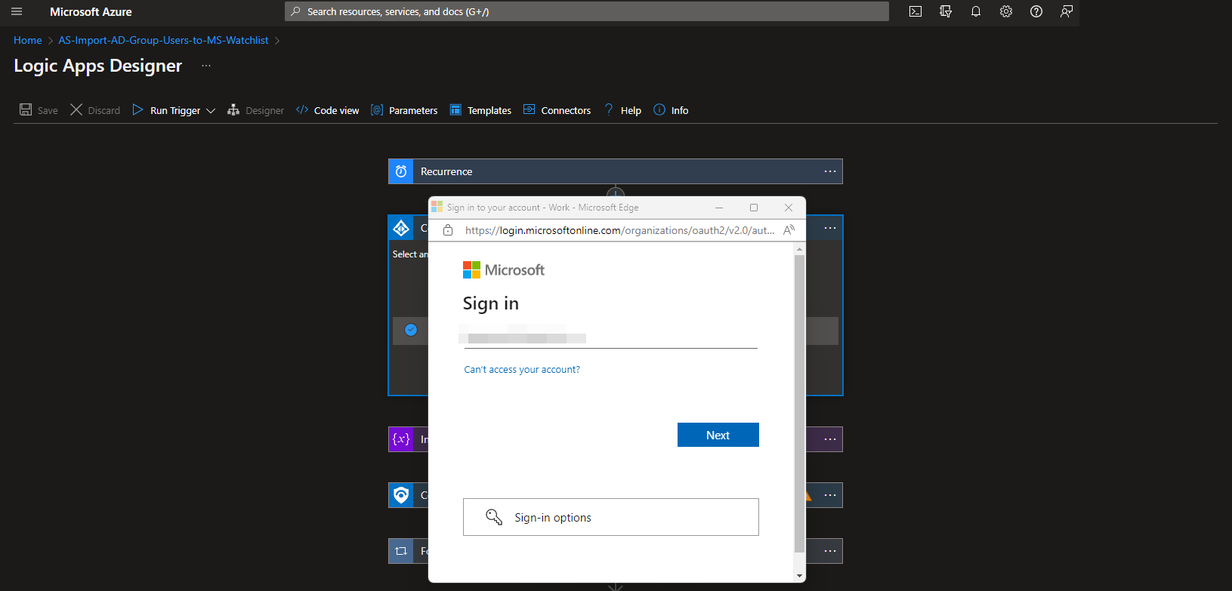Open the feedback icon in top bar
Image resolution: width=1232 pixels, height=591 pixels.
tap(1067, 11)
